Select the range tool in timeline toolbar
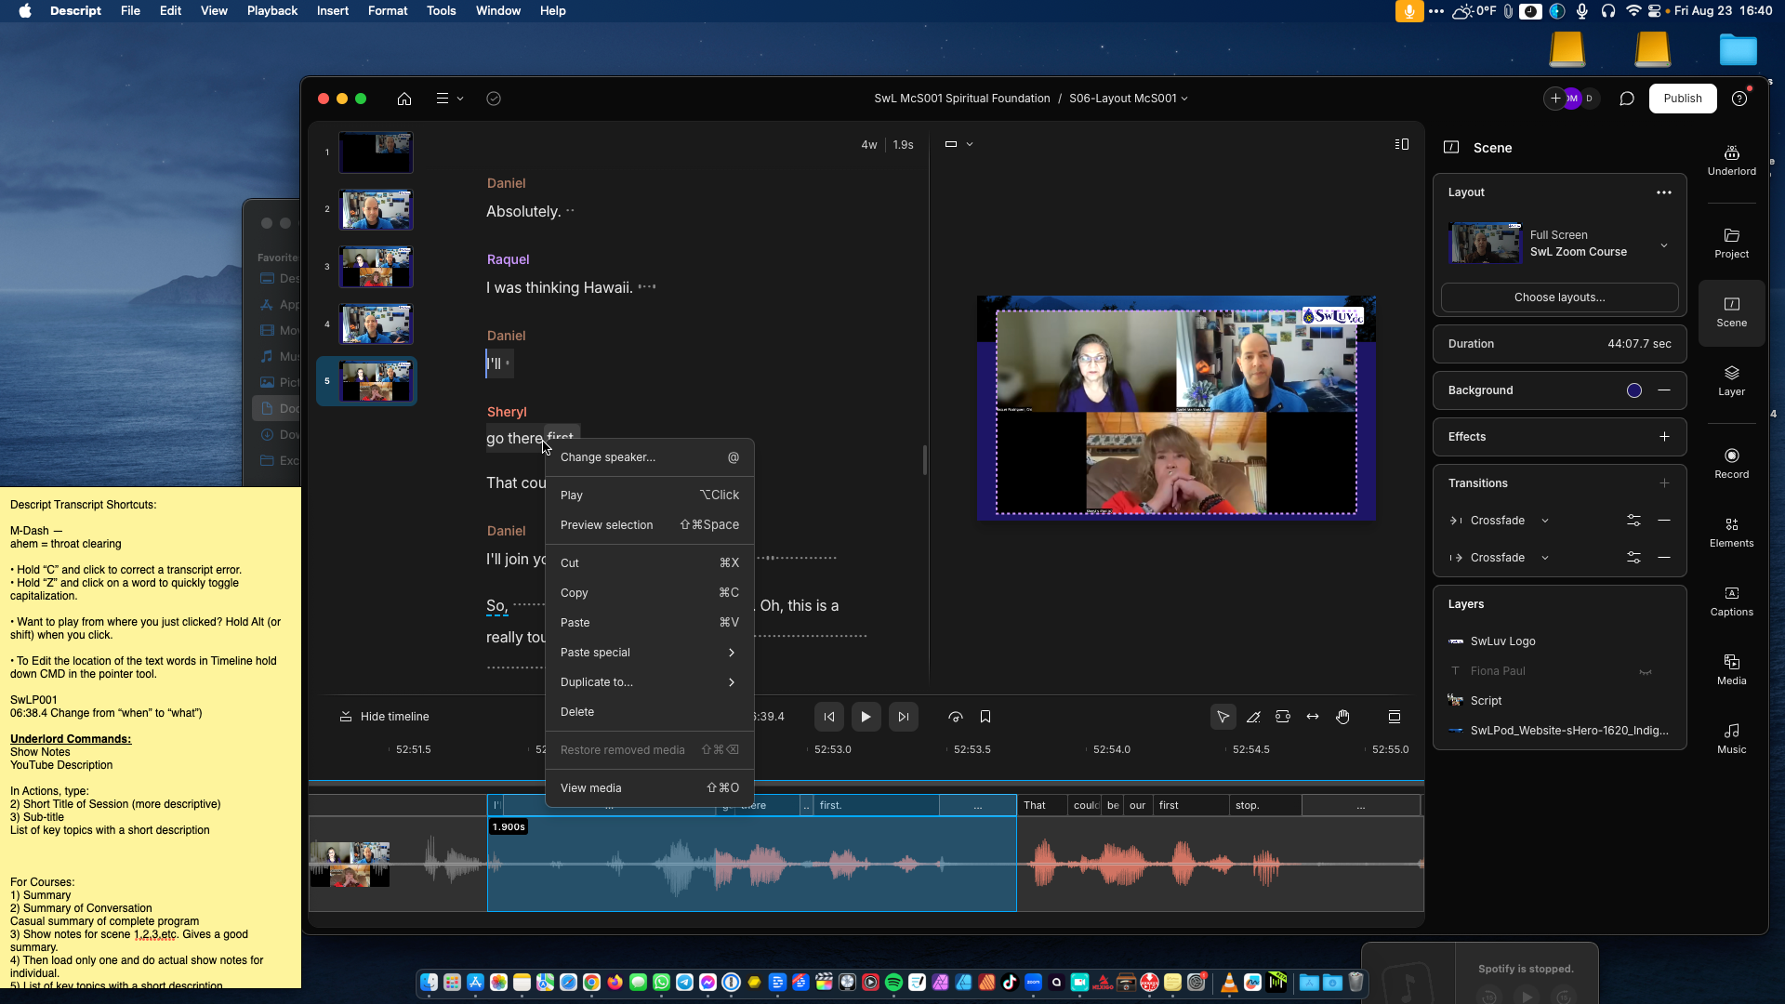This screenshot has height=1004, width=1785. [1283, 717]
